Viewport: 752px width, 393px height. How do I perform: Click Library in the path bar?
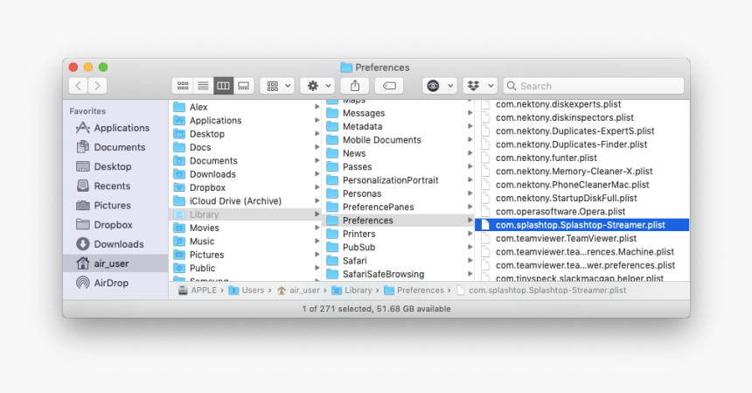pos(352,291)
